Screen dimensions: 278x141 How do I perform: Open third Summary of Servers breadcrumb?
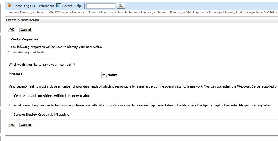tap(154, 13)
